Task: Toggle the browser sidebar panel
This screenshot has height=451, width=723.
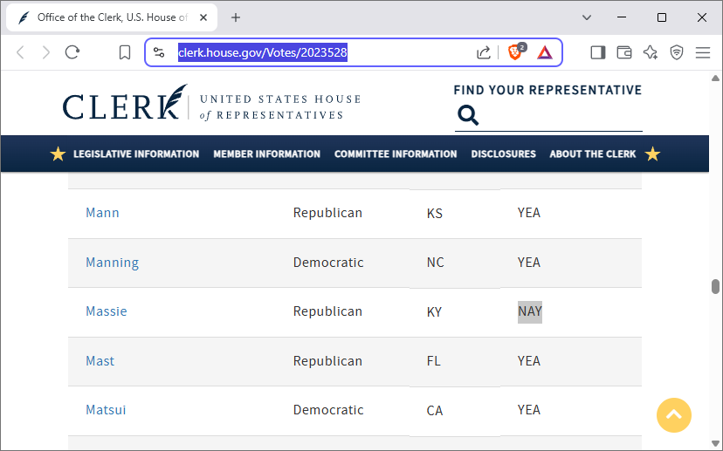Action: point(597,52)
